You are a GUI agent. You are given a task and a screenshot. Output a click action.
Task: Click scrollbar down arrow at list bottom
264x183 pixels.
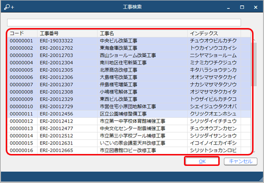(x=254, y=152)
